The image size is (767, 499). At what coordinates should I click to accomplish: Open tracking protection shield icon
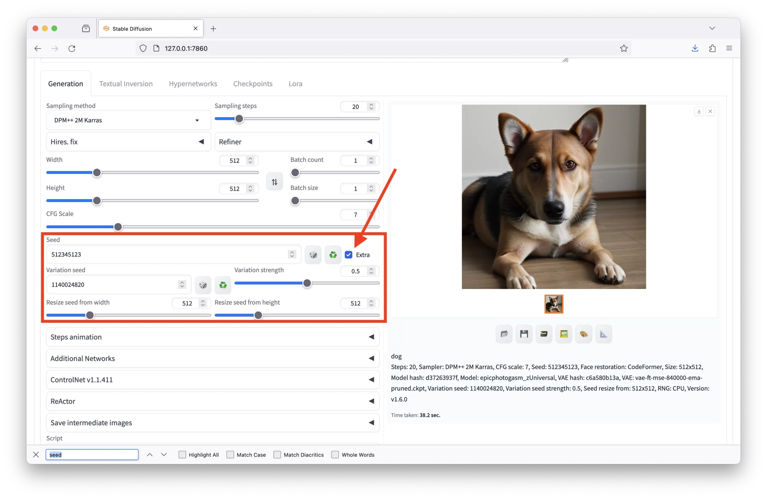coord(143,48)
